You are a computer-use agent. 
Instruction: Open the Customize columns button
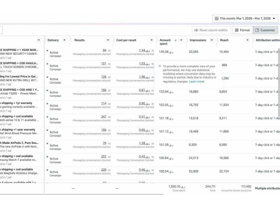(x=265, y=30)
